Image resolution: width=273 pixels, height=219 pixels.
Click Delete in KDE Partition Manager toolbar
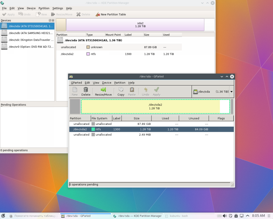coord(83,14)
